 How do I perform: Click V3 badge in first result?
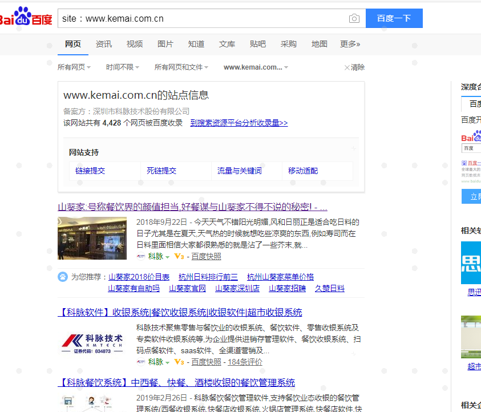click(179, 256)
